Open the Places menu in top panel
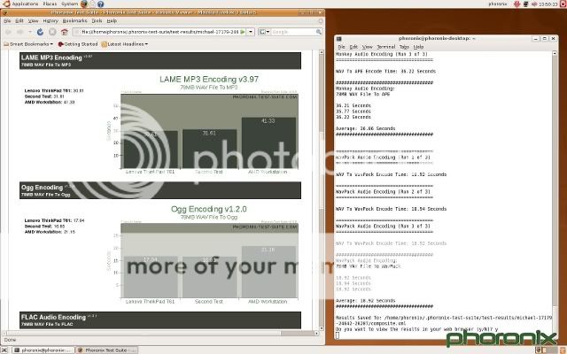The image size is (567, 354). 50,4
